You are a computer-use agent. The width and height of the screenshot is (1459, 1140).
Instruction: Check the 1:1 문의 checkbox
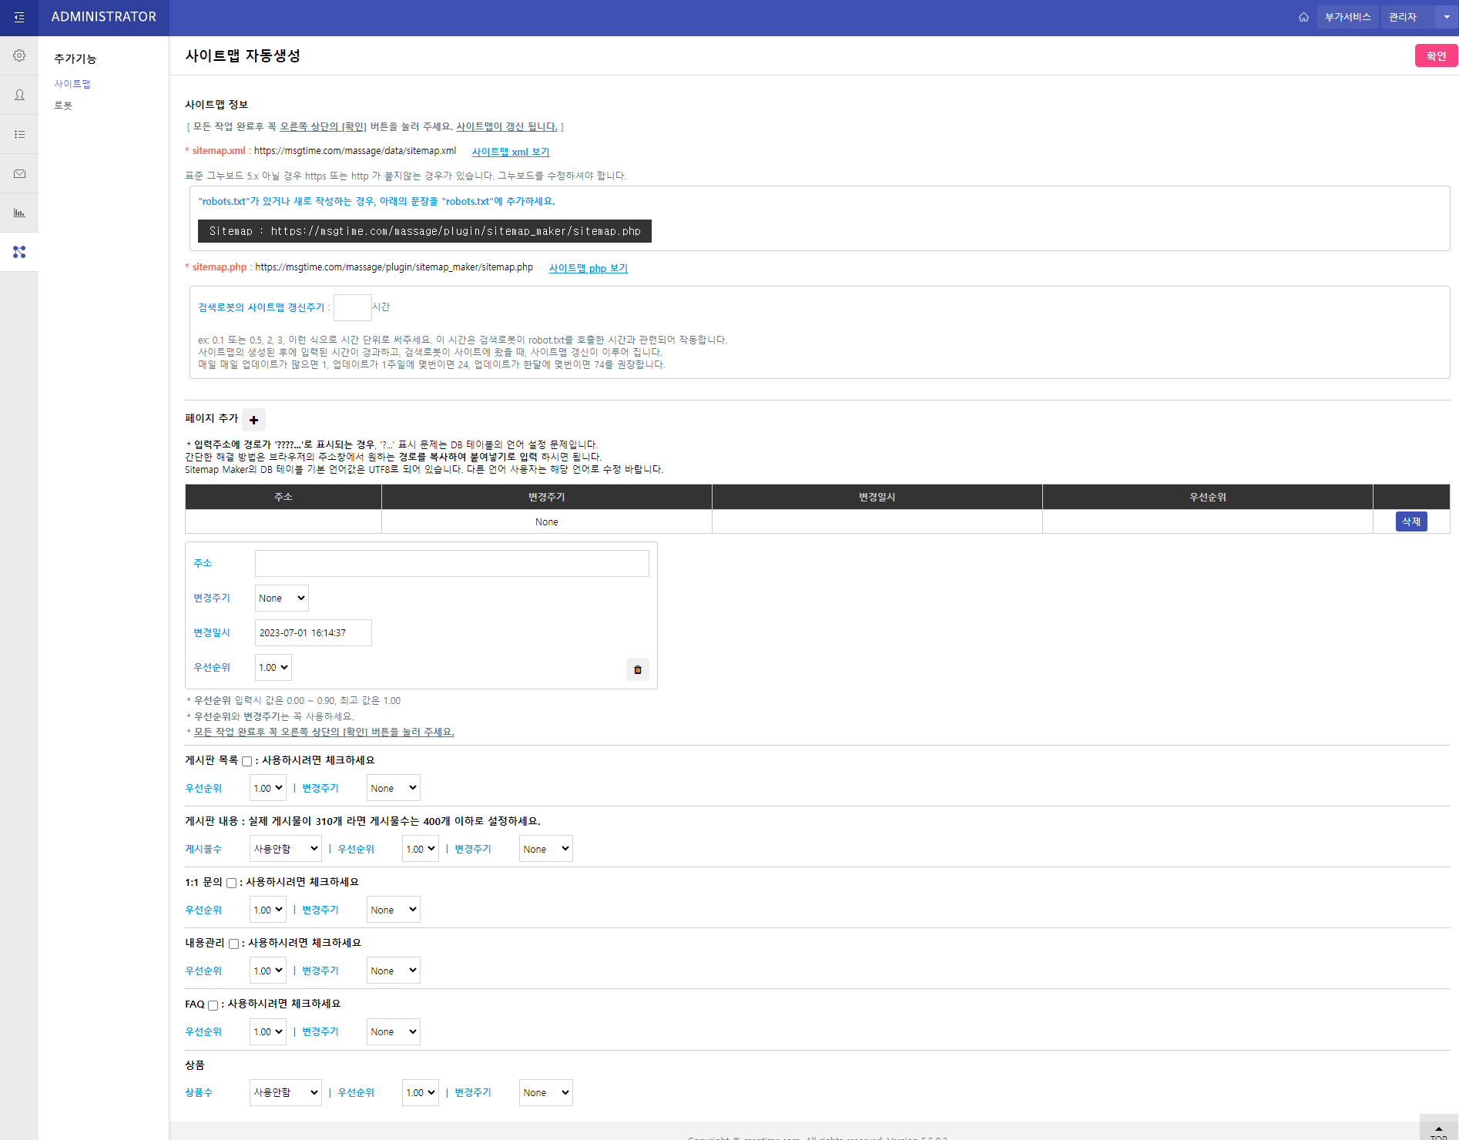pos(231,883)
